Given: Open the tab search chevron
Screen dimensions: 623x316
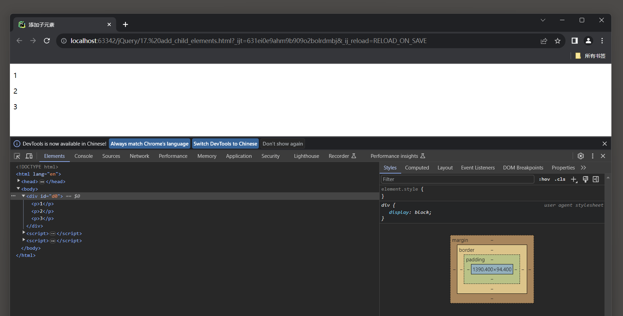Looking at the screenshot, I should [x=543, y=20].
